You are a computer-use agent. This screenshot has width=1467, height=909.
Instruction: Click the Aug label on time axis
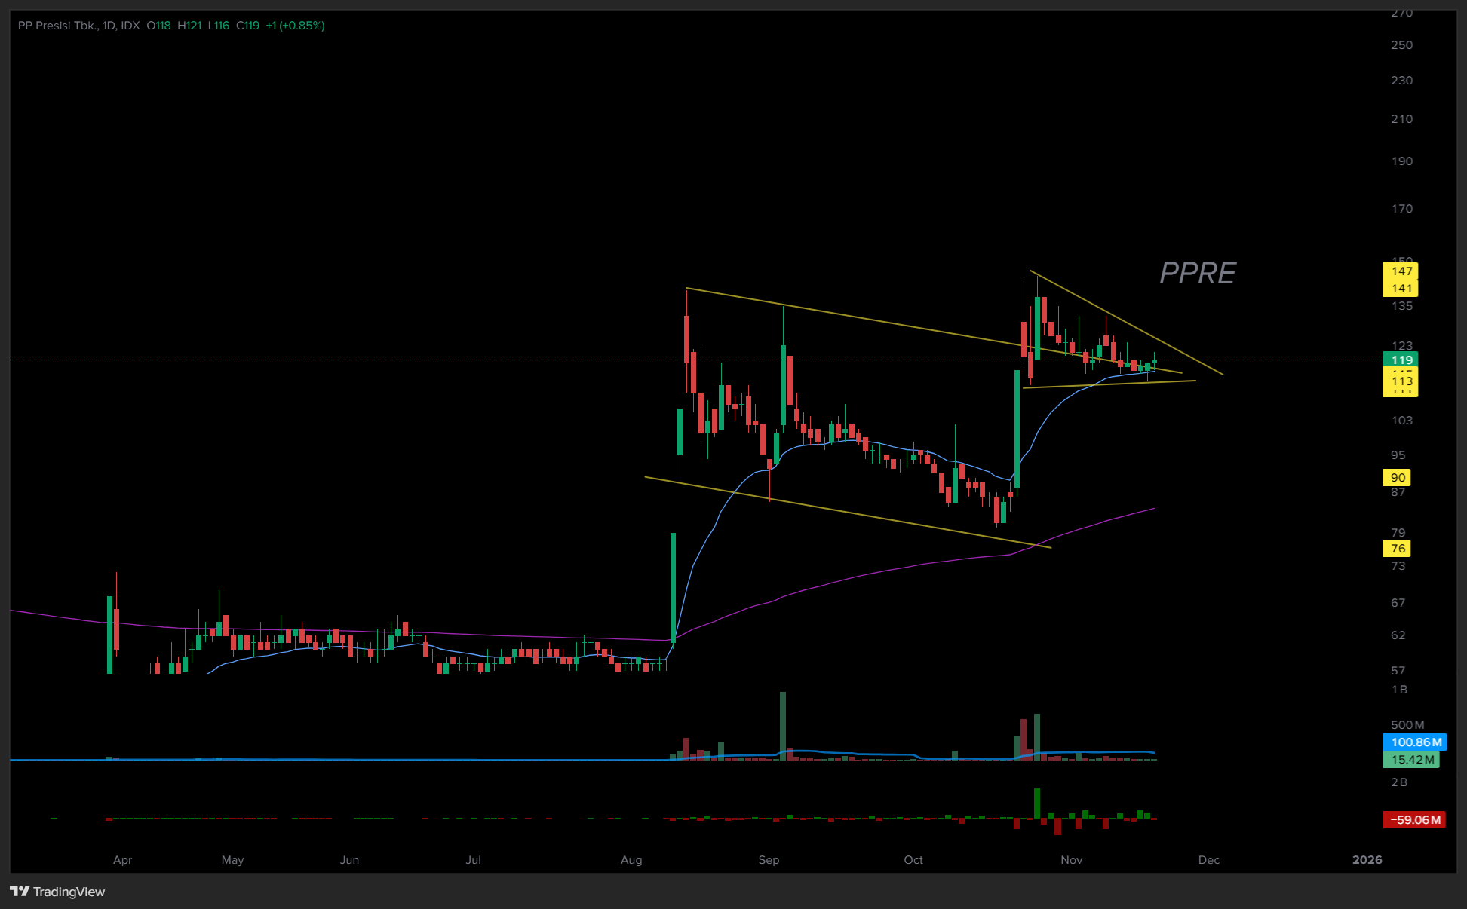pos(631,859)
